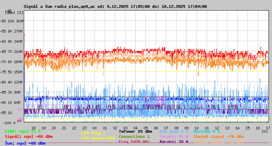Viewport: 272px width, 146px height.
Task: Select the blue Šum -88 dBm legend entry
Action: [25, 143]
